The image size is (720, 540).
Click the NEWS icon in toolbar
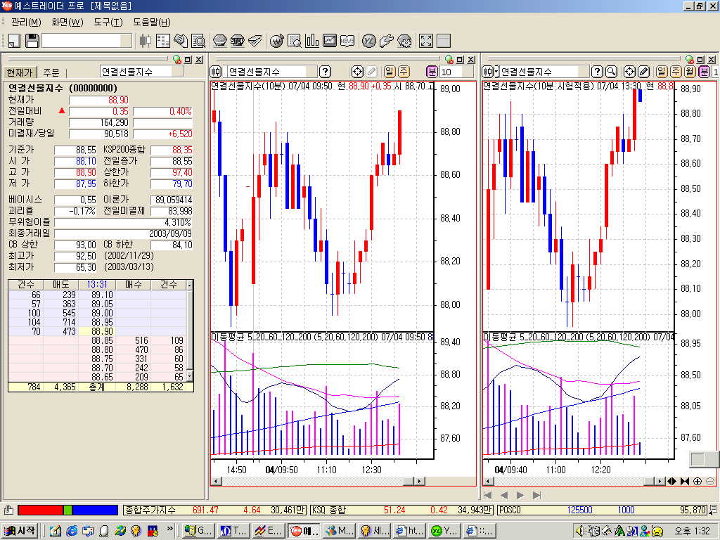tap(347, 41)
